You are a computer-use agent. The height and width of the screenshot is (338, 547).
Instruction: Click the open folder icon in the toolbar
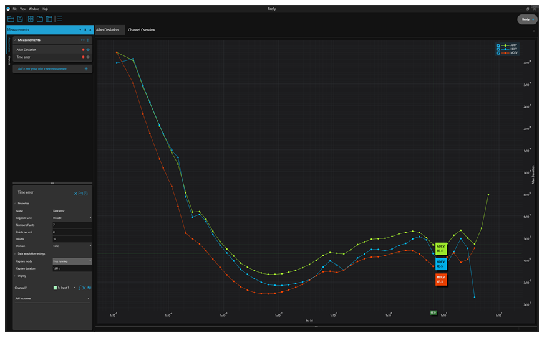click(11, 19)
